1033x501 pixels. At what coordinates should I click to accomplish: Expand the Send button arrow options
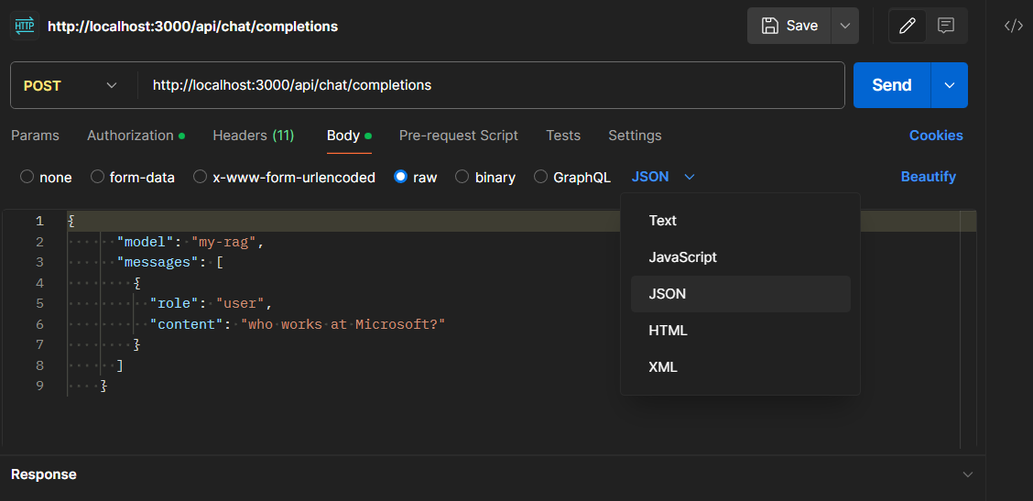(x=949, y=85)
